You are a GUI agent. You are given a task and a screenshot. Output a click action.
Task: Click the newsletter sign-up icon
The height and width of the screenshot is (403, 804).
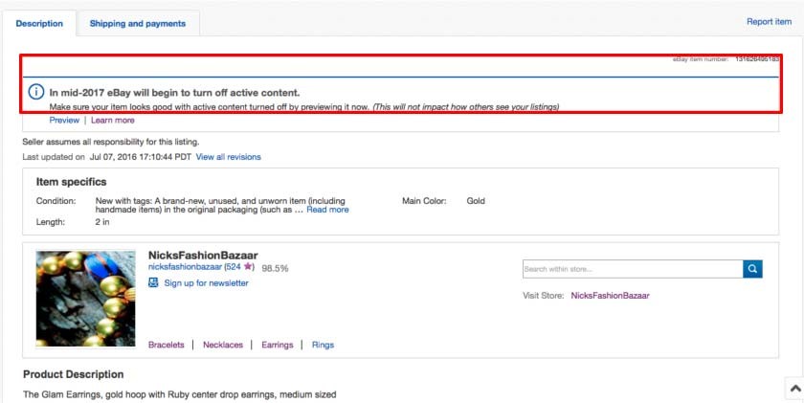[153, 282]
